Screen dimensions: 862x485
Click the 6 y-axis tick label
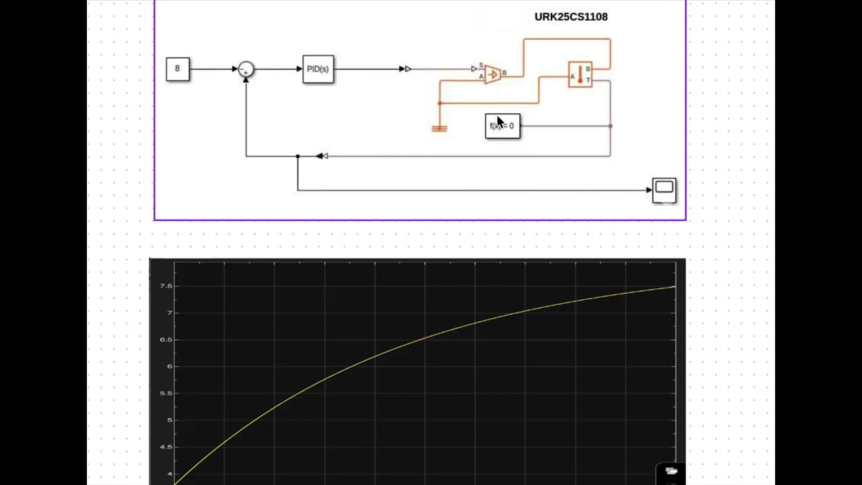coord(170,366)
